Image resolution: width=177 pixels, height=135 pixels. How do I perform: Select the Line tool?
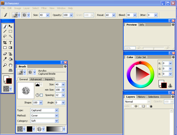click(x=5, y=31)
